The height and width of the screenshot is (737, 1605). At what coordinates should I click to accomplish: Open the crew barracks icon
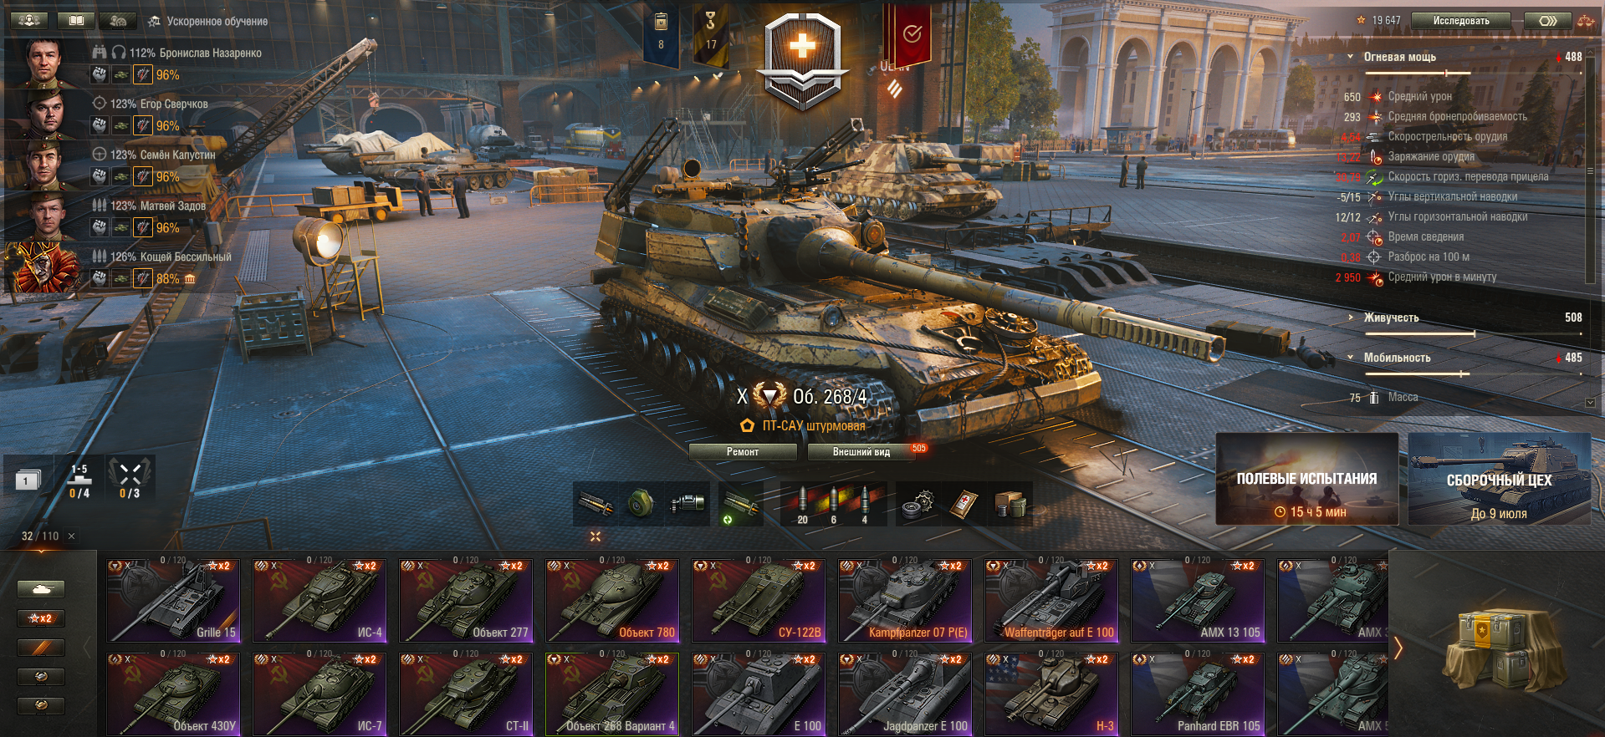[29, 20]
